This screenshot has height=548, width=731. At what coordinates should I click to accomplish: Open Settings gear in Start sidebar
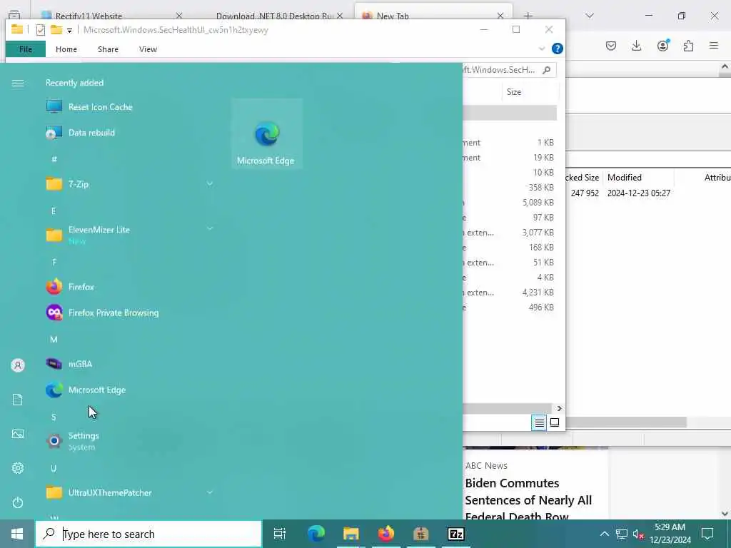pos(18,468)
